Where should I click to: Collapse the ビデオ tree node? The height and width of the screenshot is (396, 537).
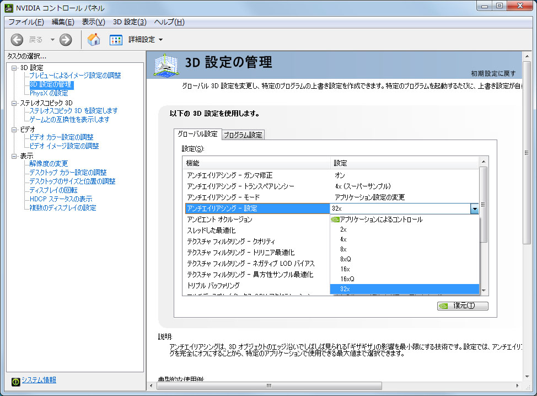pos(14,130)
